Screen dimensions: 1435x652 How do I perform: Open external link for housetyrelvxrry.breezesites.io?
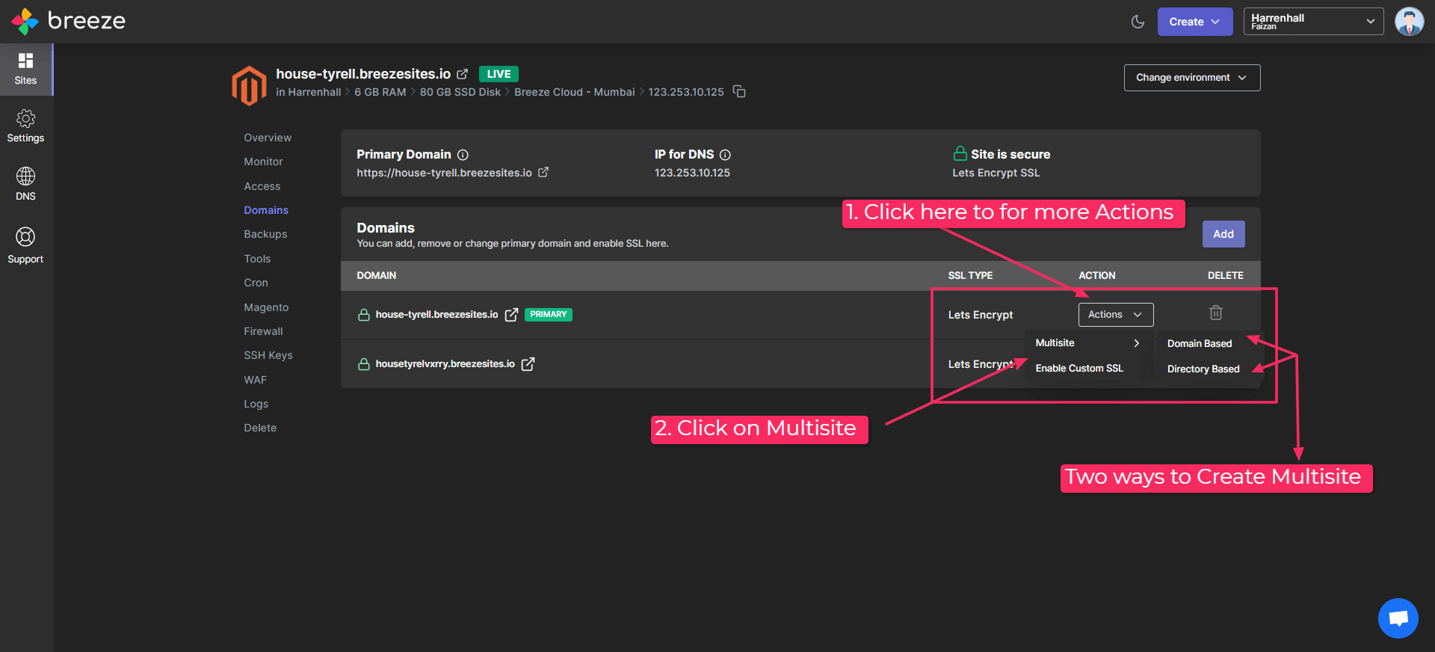coord(528,364)
